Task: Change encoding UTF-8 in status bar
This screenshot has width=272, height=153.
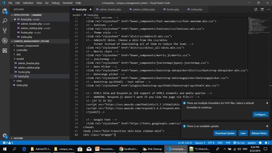Action: [x=211, y=143]
